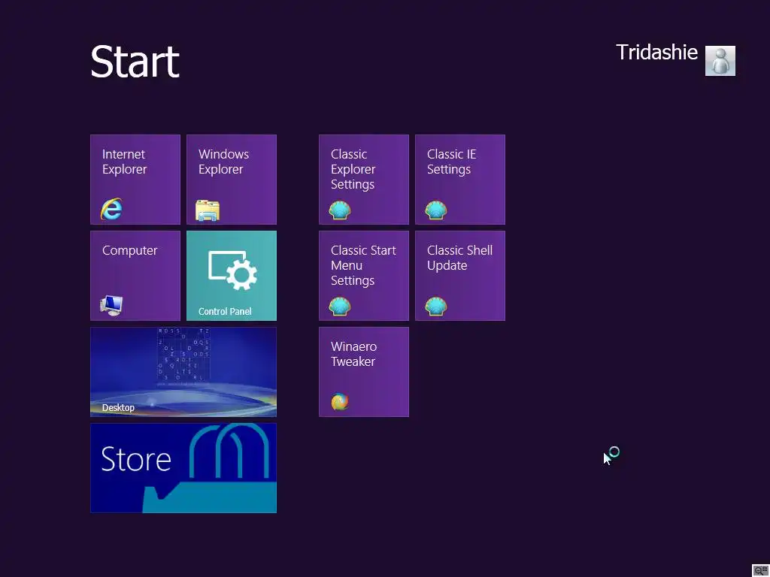
Task: Switch to the Desktop tile
Action: [183, 372]
